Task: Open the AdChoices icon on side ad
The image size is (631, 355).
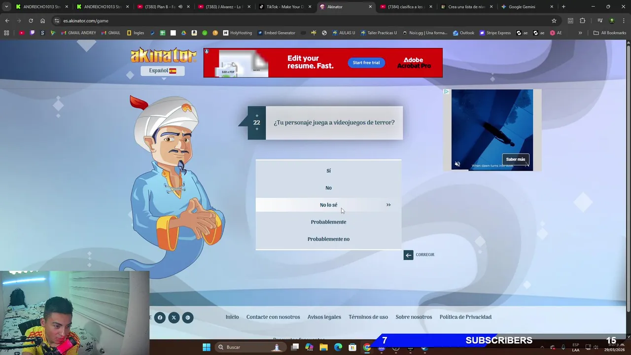Action: pos(446,92)
